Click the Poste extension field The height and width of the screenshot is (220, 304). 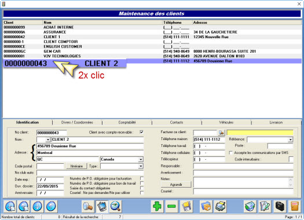pyautogui.click(x=280, y=146)
